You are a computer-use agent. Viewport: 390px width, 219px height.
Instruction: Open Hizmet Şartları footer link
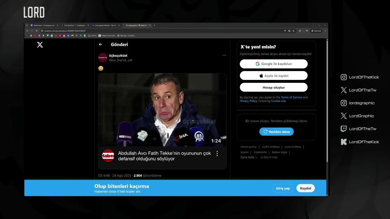point(249,147)
